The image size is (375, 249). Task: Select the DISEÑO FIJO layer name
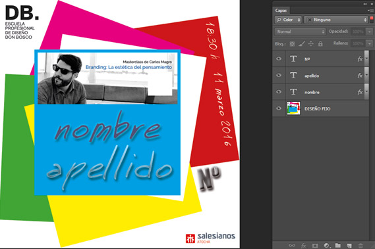(318, 109)
